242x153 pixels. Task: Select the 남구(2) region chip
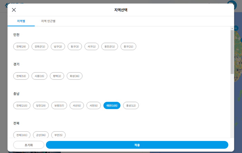pyautogui.click(x=58, y=46)
